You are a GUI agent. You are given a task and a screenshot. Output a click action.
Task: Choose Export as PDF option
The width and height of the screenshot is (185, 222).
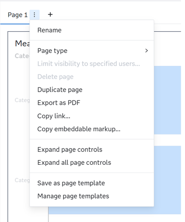coord(92,103)
